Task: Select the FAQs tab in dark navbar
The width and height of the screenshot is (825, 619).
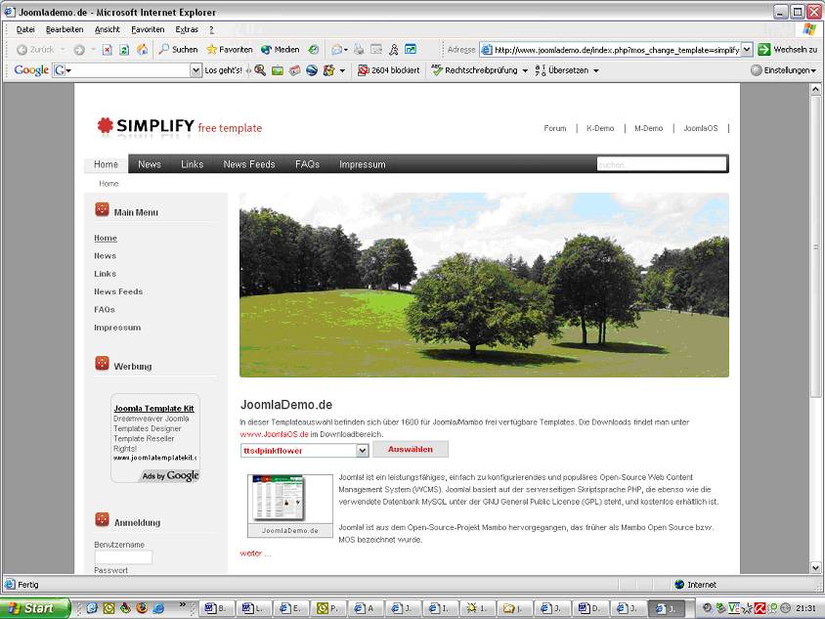Action: pyautogui.click(x=307, y=164)
